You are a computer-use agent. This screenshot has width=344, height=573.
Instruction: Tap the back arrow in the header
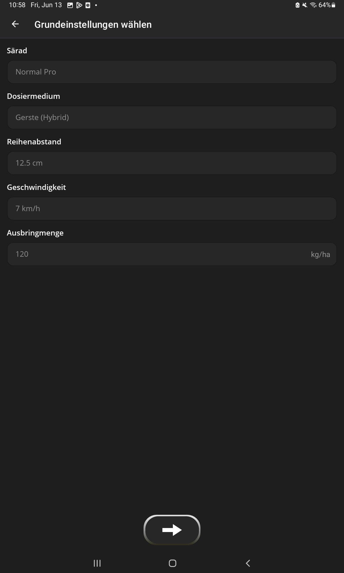15,24
